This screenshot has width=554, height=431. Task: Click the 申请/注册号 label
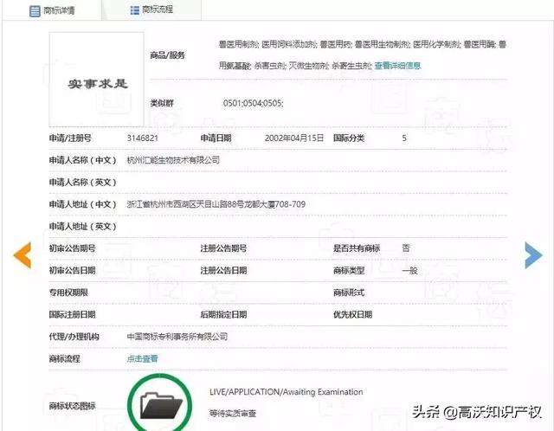pyautogui.click(x=70, y=138)
